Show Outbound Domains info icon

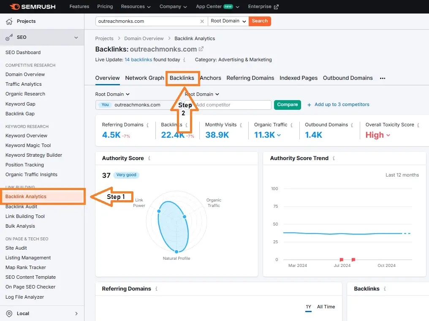click(x=352, y=125)
